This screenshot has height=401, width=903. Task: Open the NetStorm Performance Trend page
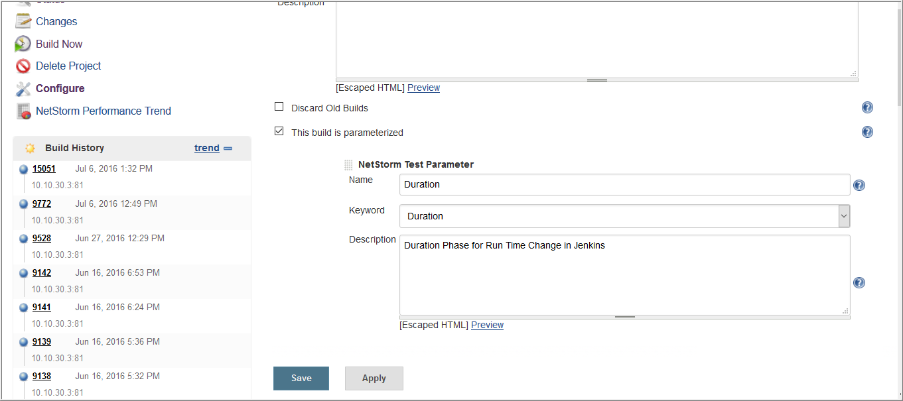tap(104, 111)
